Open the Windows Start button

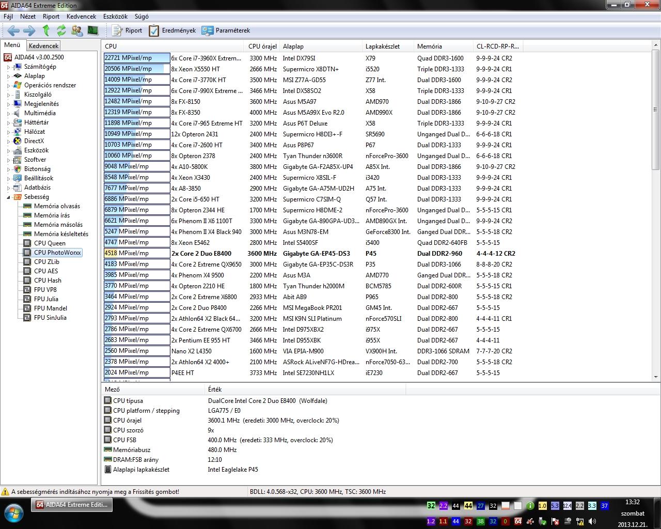point(13,514)
